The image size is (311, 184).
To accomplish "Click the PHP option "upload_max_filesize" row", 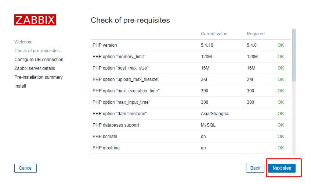I will [126, 79].
